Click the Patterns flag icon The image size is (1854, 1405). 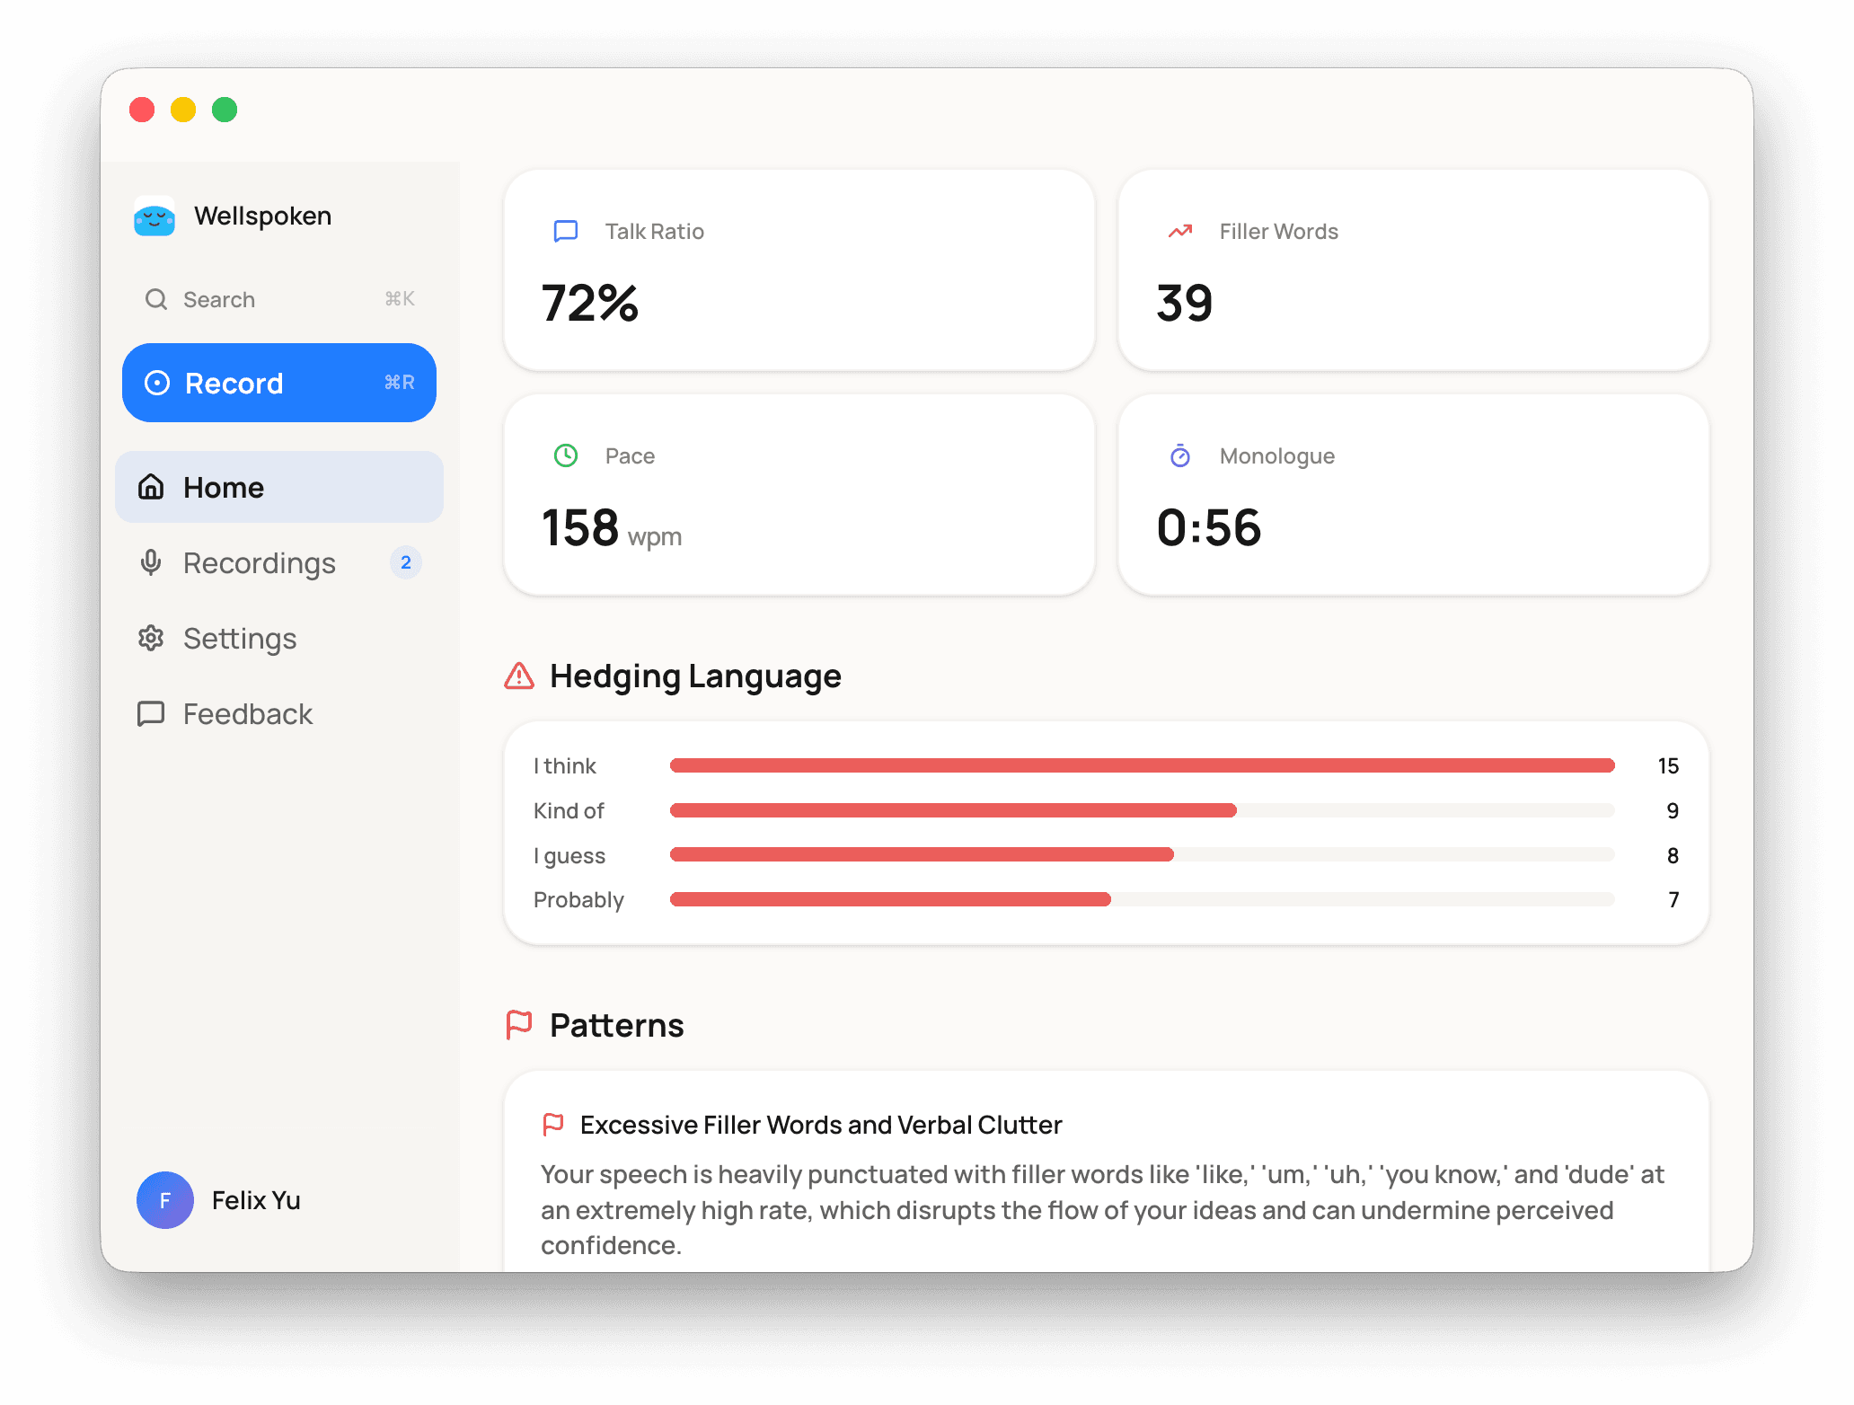[x=520, y=1025]
